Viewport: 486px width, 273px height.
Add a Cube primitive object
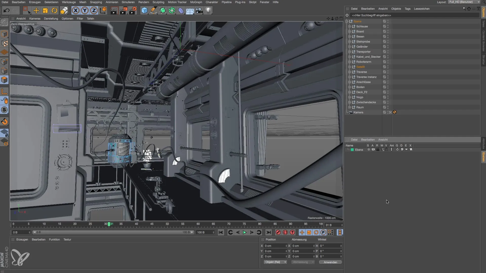coord(144,10)
